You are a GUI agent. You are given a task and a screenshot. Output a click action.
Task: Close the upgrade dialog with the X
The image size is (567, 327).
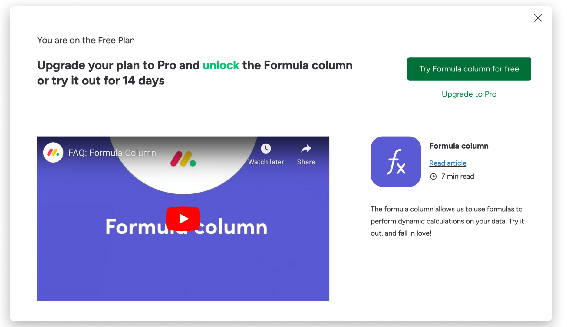click(x=538, y=18)
